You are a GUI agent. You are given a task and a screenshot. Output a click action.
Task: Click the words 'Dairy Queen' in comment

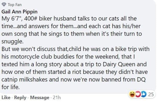pos(119,64)
